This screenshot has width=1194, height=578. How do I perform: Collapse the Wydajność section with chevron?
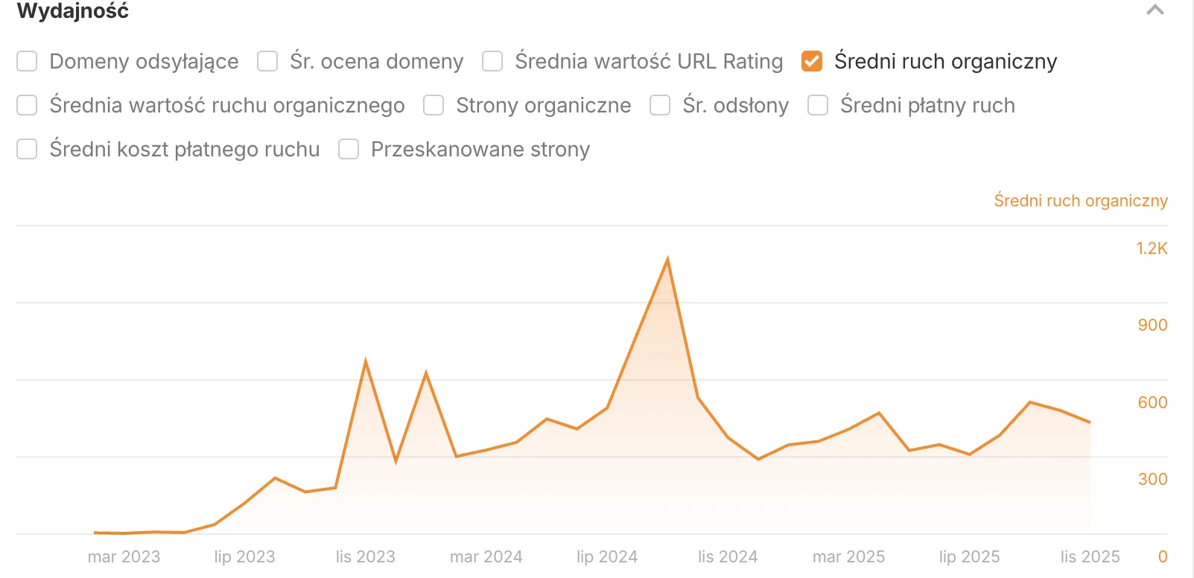[x=1155, y=10]
